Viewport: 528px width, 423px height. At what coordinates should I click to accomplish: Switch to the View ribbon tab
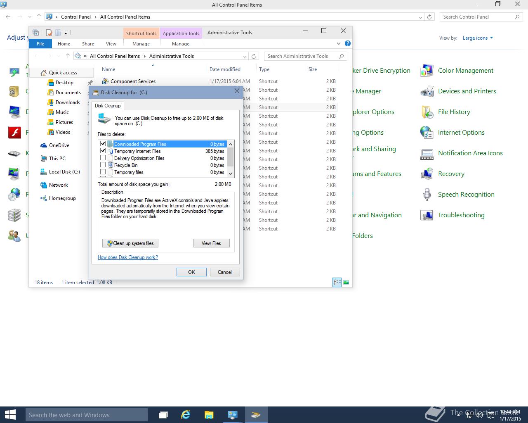click(111, 44)
